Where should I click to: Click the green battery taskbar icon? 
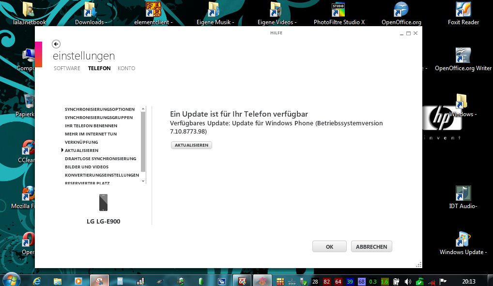pos(201,281)
